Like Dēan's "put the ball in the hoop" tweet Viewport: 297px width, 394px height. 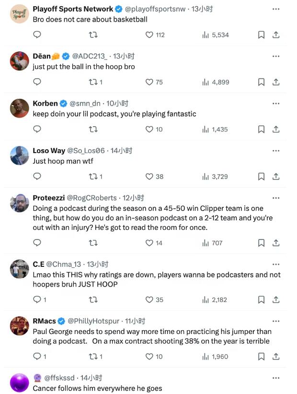click(149, 82)
